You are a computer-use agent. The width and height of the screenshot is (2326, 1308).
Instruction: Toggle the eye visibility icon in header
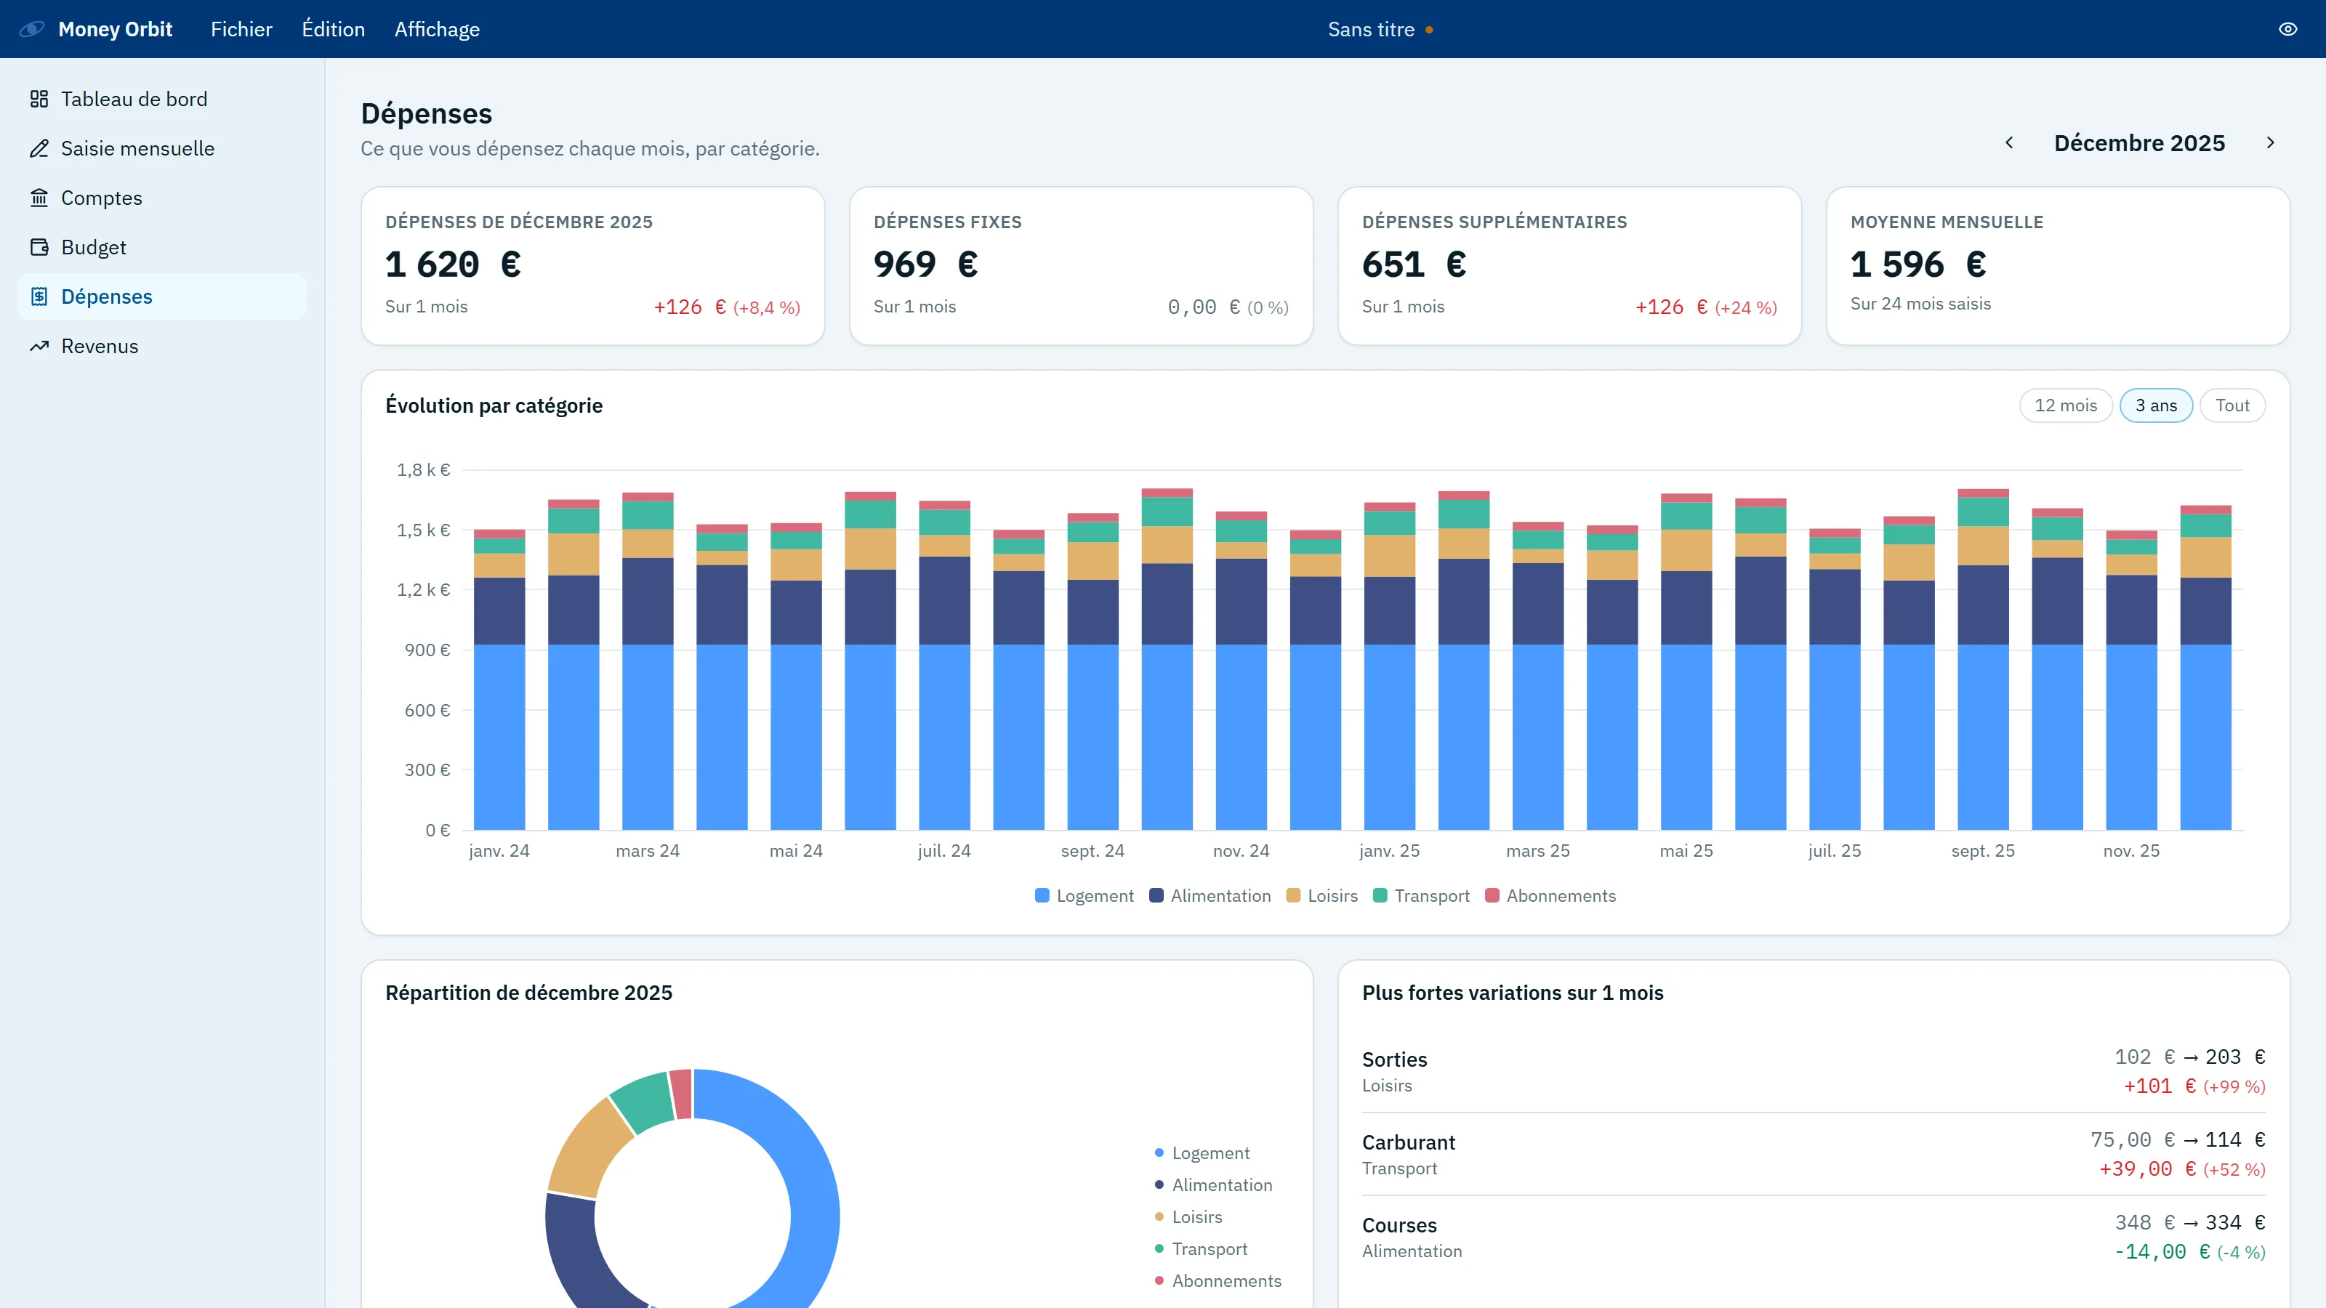2287,29
